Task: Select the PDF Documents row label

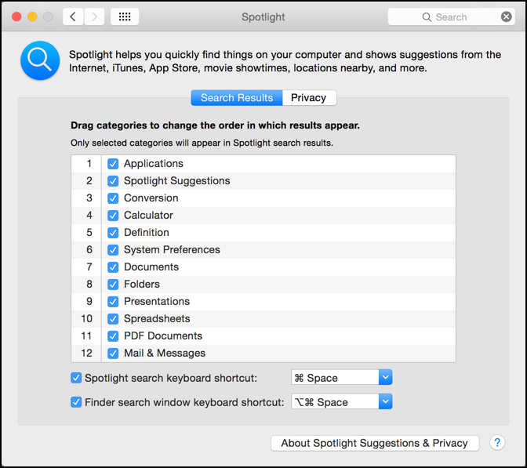Action: click(163, 336)
